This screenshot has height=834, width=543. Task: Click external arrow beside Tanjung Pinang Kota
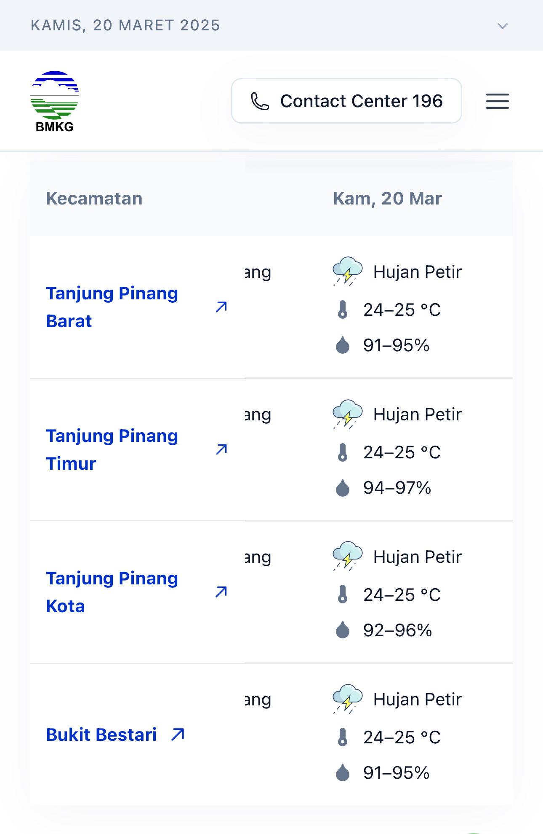click(221, 592)
